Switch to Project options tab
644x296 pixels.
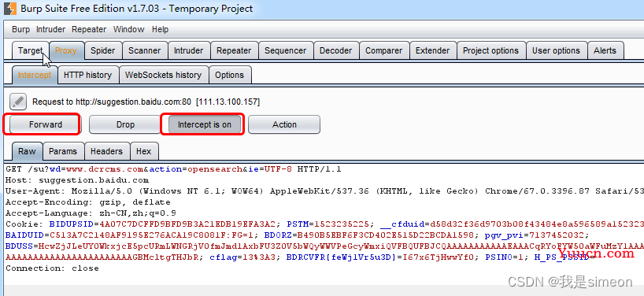pyautogui.click(x=490, y=50)
